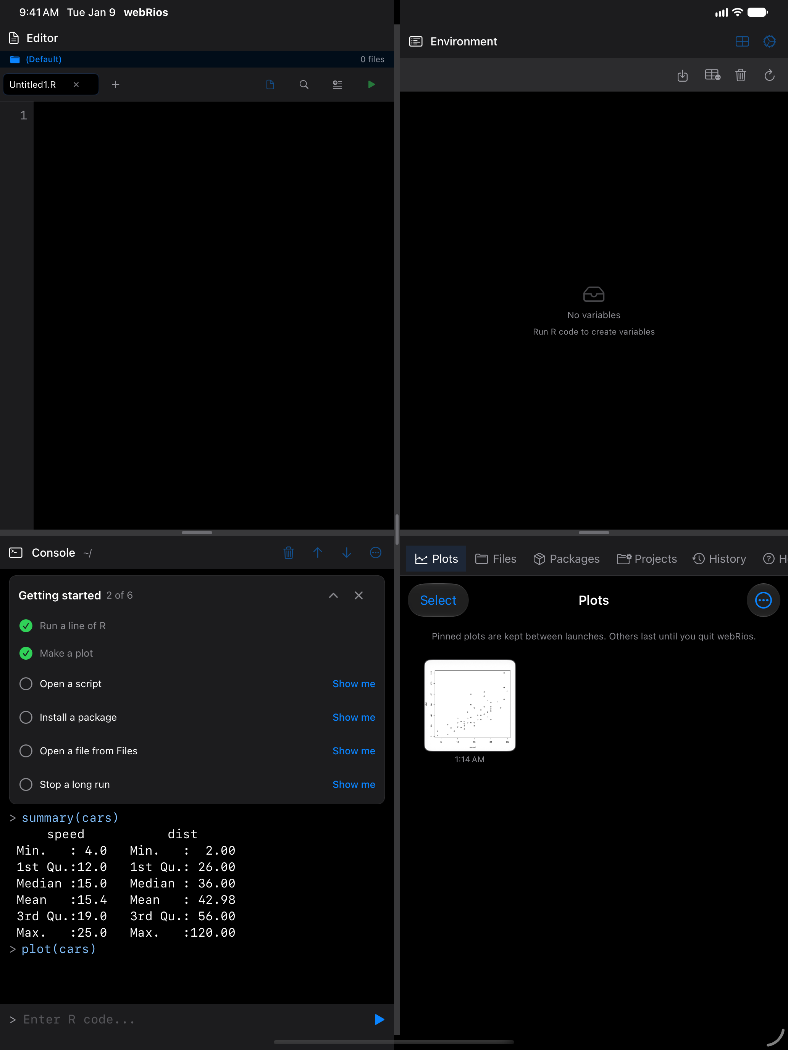Click Show me for Stop a long run

pyautogui.click(x=354, y=784)
